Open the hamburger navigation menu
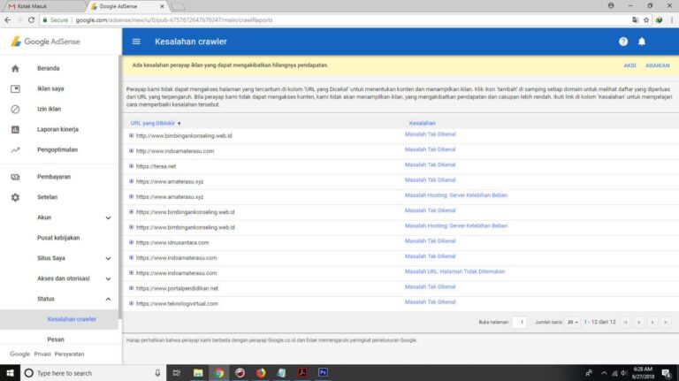The width and height of the screenshot is (679, 381). click(136, 42)
